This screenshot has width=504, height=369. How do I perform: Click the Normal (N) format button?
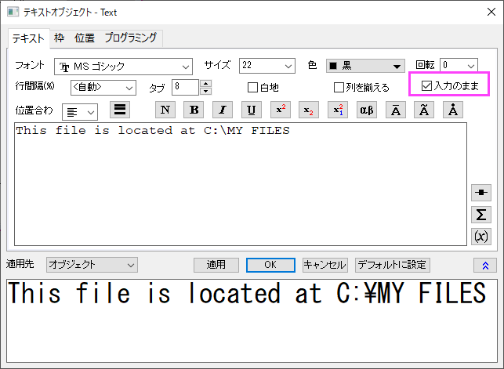pos(165,110)
